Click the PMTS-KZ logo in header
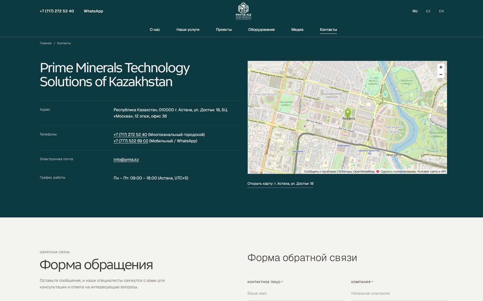This screenshot has height=301, width=483. [243, 11]
